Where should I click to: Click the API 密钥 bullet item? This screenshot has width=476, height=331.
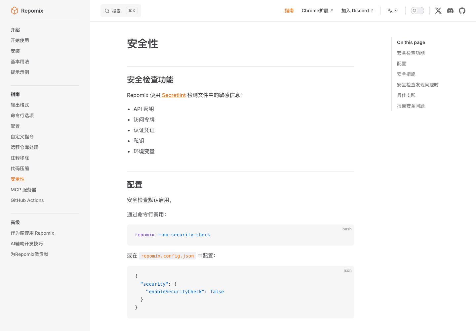tap(144, 109)
